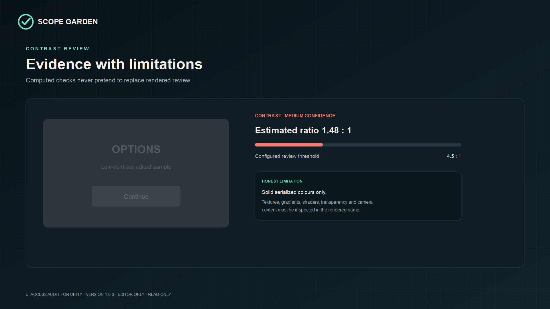
Task: Click the heading Evidence with limitations
Action: point(114,64)
